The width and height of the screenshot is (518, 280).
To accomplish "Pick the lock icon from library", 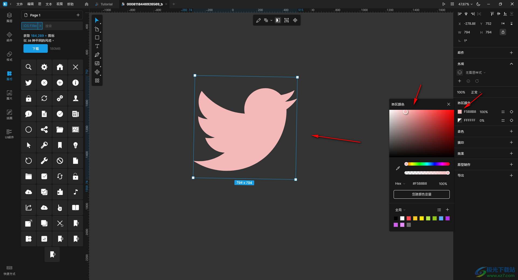I will pos(29,98).
